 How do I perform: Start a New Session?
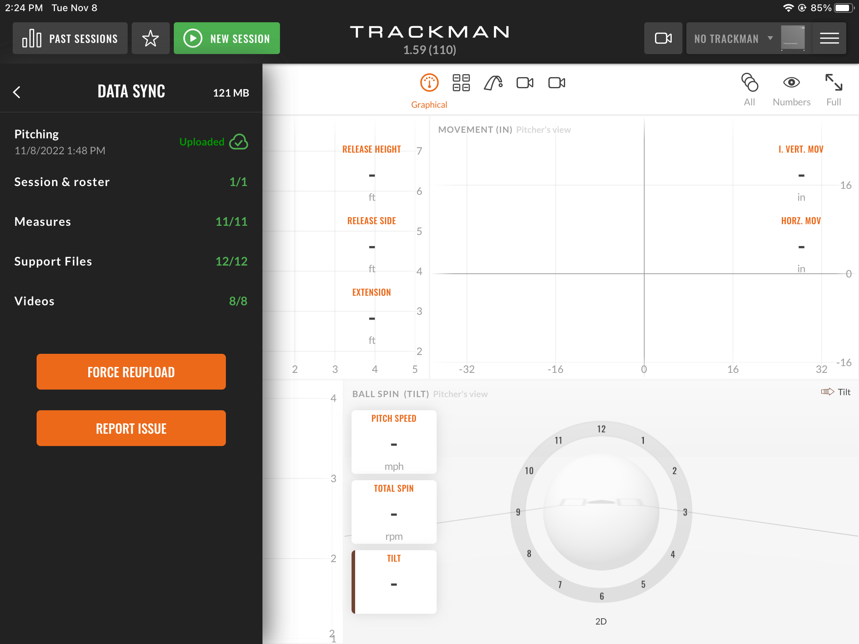tap(227, 38)
